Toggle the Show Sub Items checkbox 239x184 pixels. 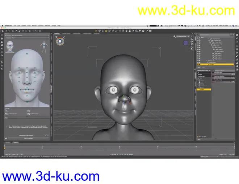coord(198,137)
